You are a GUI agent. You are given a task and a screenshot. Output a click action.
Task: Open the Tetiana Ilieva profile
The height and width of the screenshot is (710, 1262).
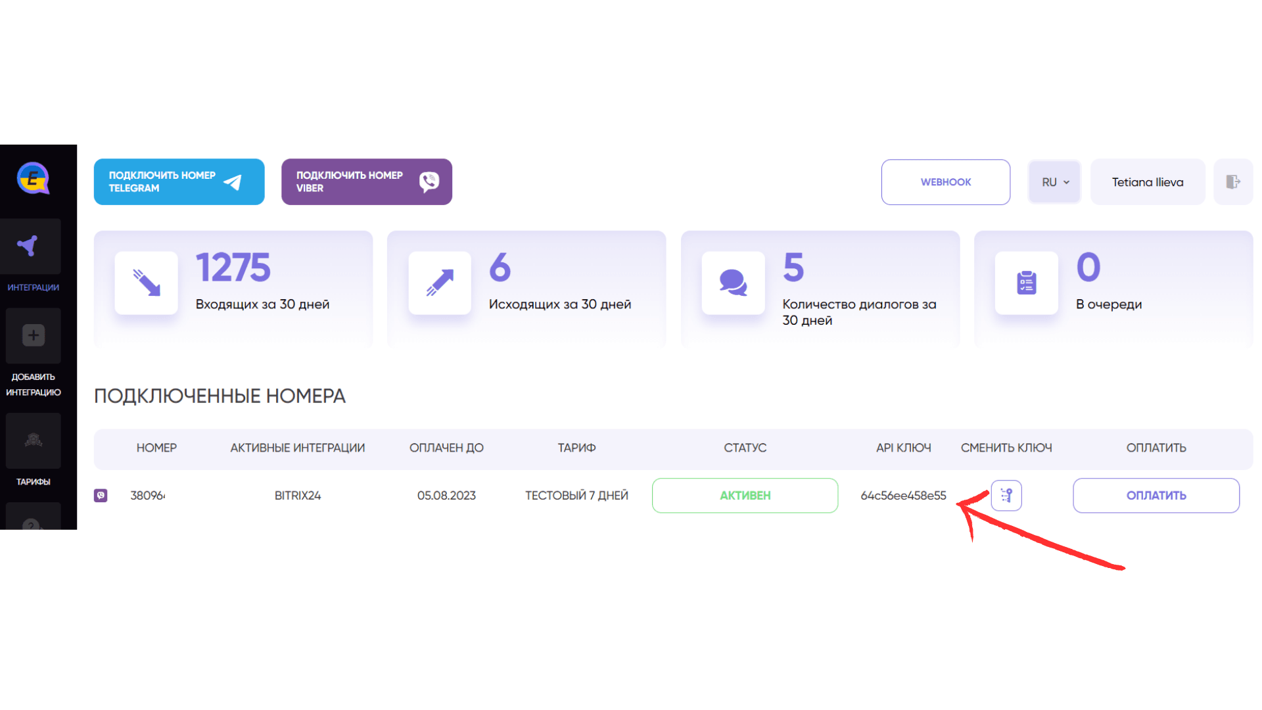1148,182
